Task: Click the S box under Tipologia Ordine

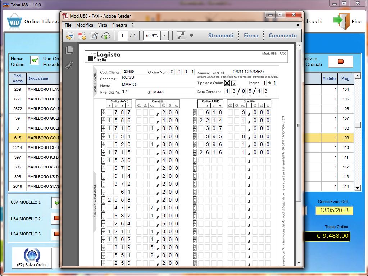Action: point(233,83)
